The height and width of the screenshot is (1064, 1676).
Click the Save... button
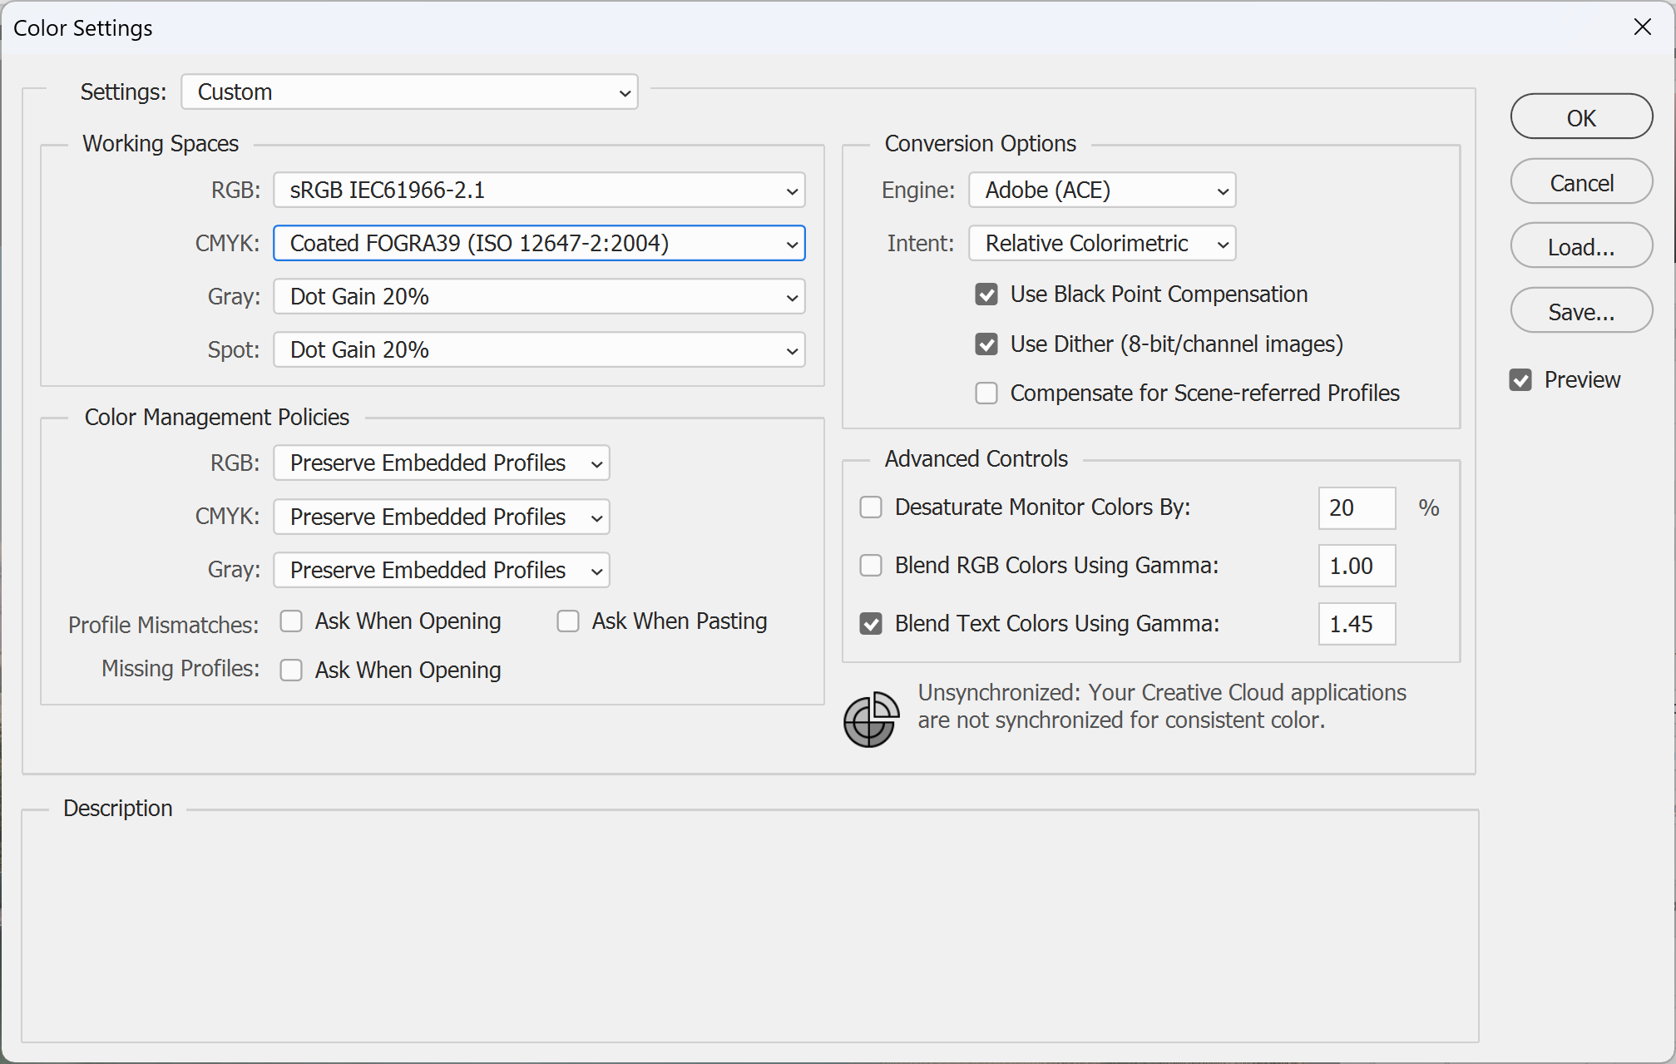pos(1581,311)
